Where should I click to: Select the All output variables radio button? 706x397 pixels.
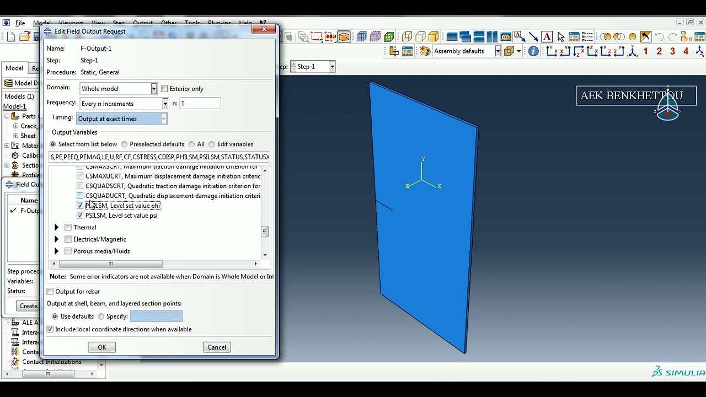tap(191, 144)
